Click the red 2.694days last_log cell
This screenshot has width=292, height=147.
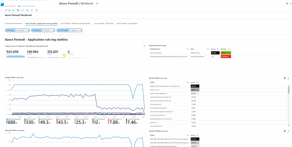(x=226, y=56)
